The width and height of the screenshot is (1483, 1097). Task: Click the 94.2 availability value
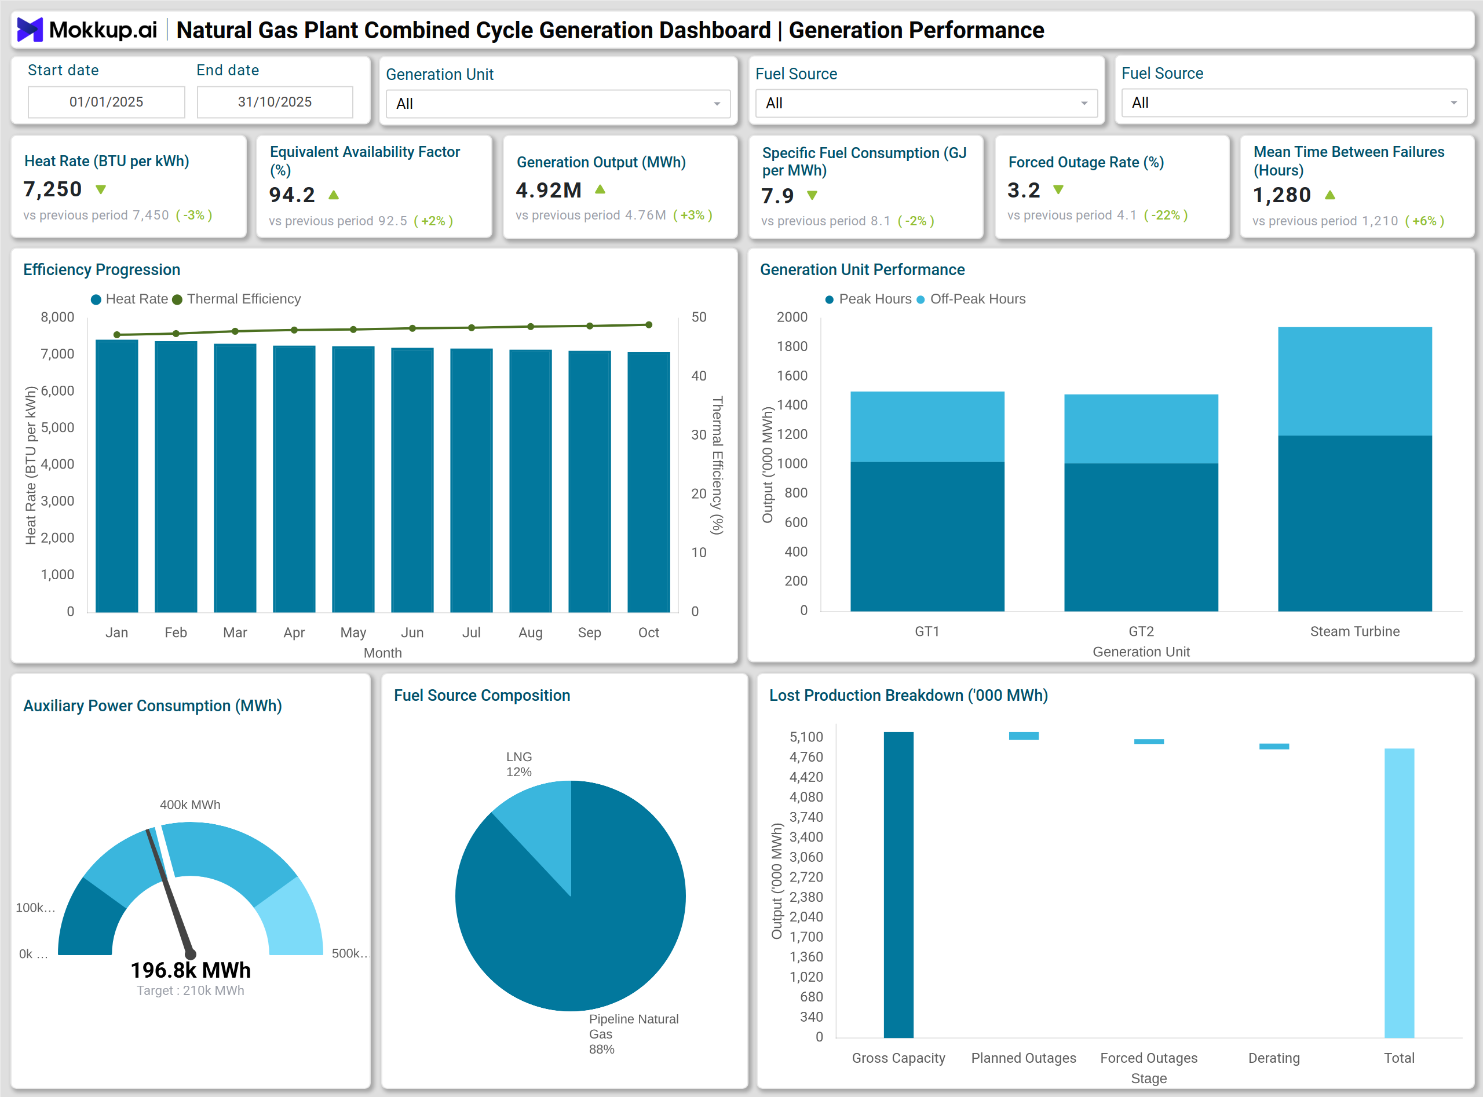pos(292,195)
